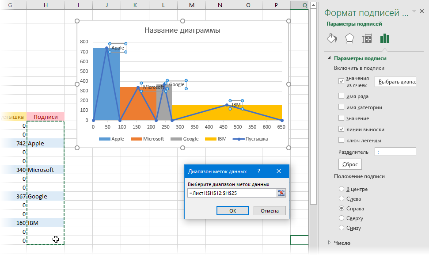Select the chart title Название диаграммы
Viewport: 429px width, 255px height.
[182, 30]
